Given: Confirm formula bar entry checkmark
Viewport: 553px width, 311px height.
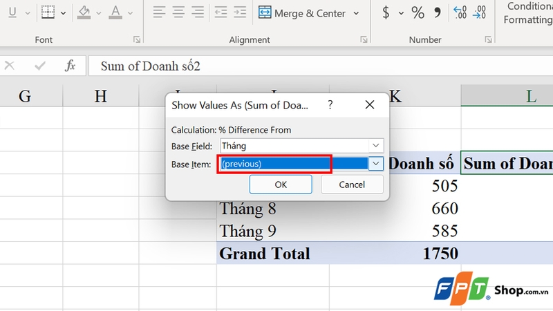Looking at the screenshot, I should pos(40,66).
